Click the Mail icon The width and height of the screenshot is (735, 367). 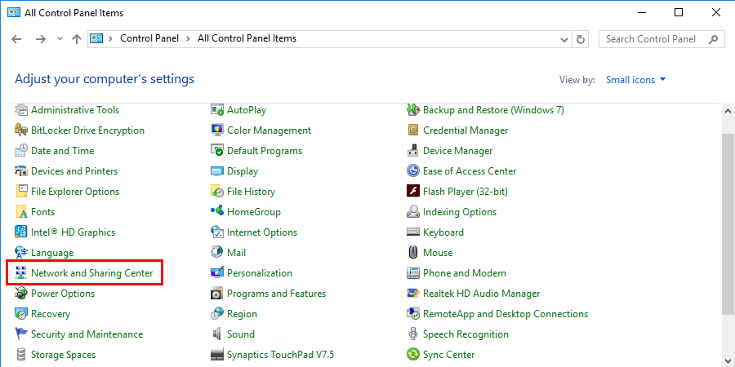click(x=217, y=253)
